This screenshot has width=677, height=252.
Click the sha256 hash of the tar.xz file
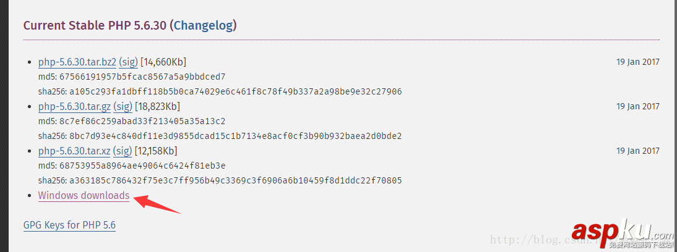[235, 180]
